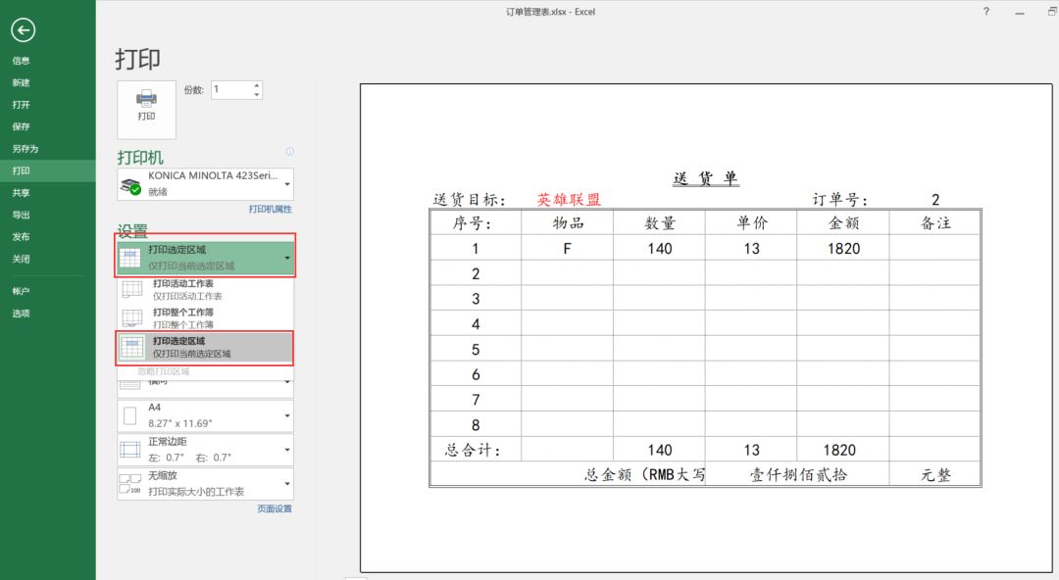
Task: Click the printer icon 打印 button
Action: [x=146, y=110]
